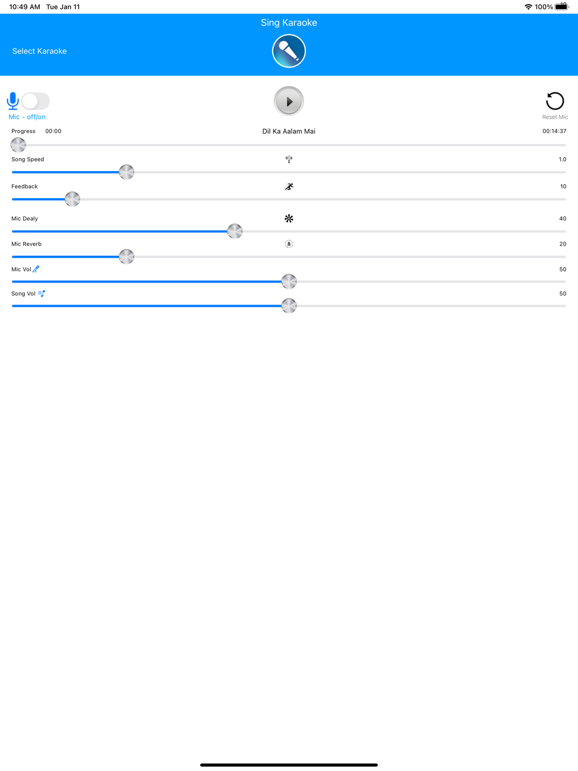This screenshot has height=771, width=578.
Task: Click the Song Speed slider knob
Action: tap(127, 172)
